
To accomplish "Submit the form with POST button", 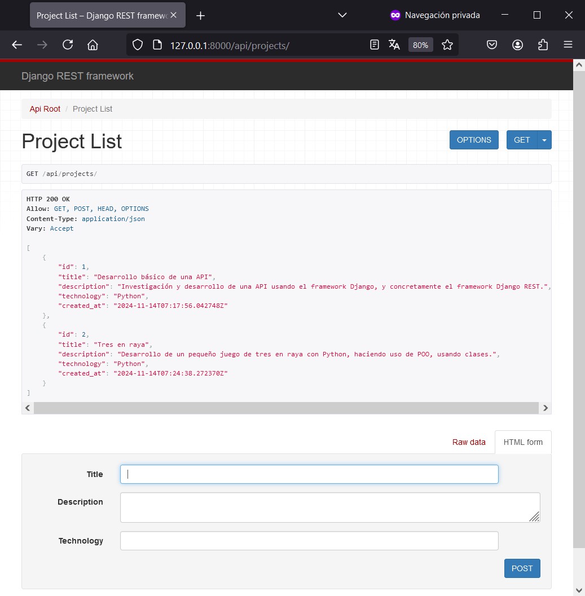I will click(x=522, y=568).
